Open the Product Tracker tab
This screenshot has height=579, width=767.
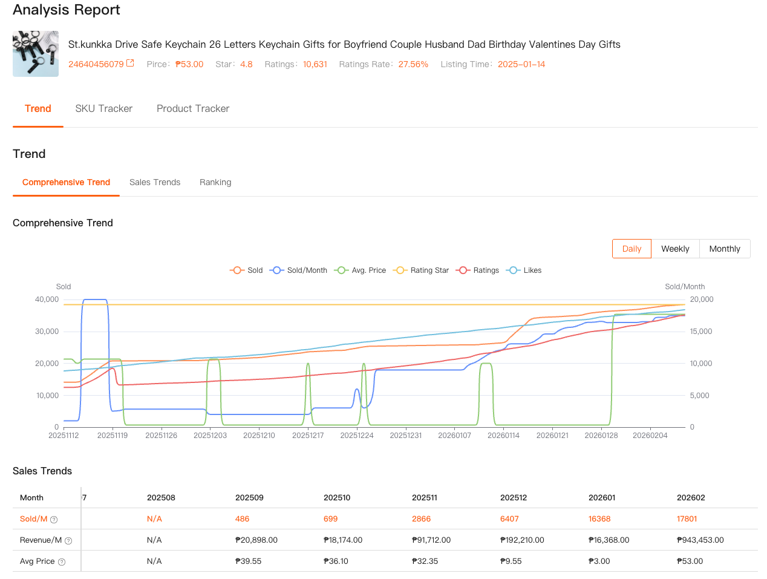[x=193, y=109]
